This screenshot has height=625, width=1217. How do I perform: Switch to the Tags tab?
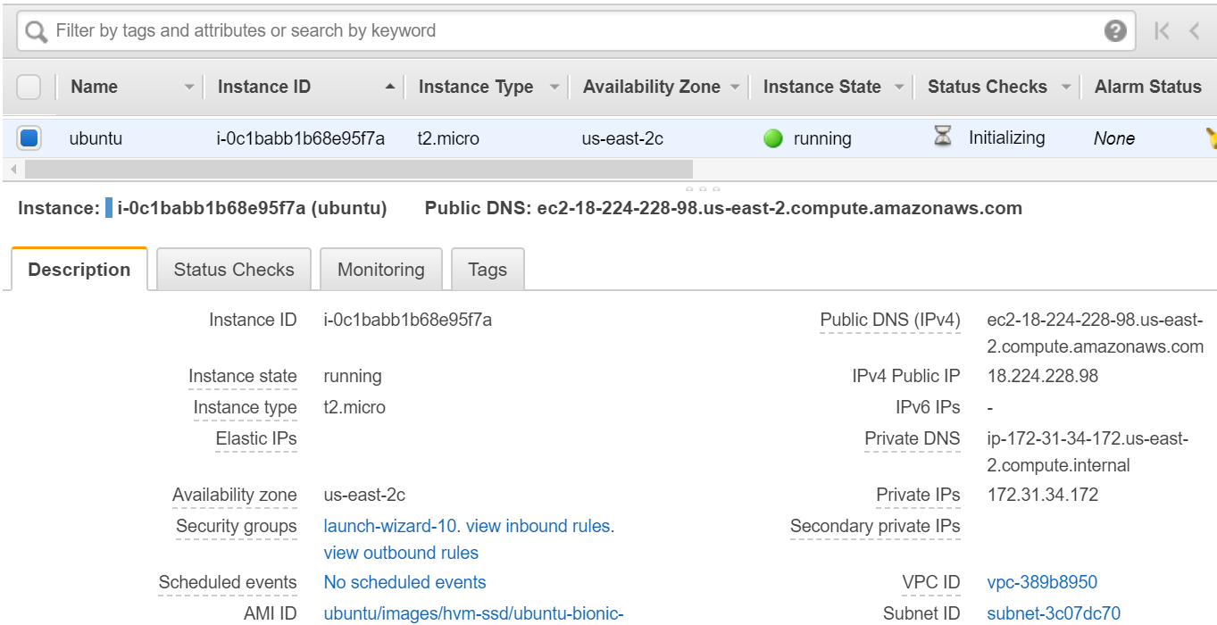coord(488,270)
